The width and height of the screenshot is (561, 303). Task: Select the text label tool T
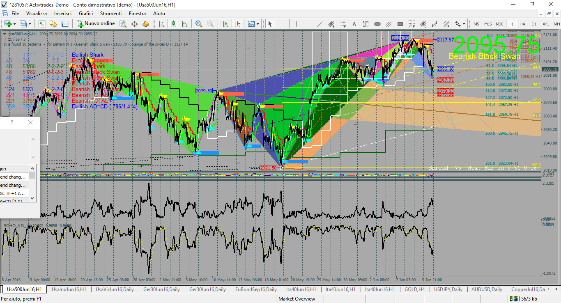[366, 24]
